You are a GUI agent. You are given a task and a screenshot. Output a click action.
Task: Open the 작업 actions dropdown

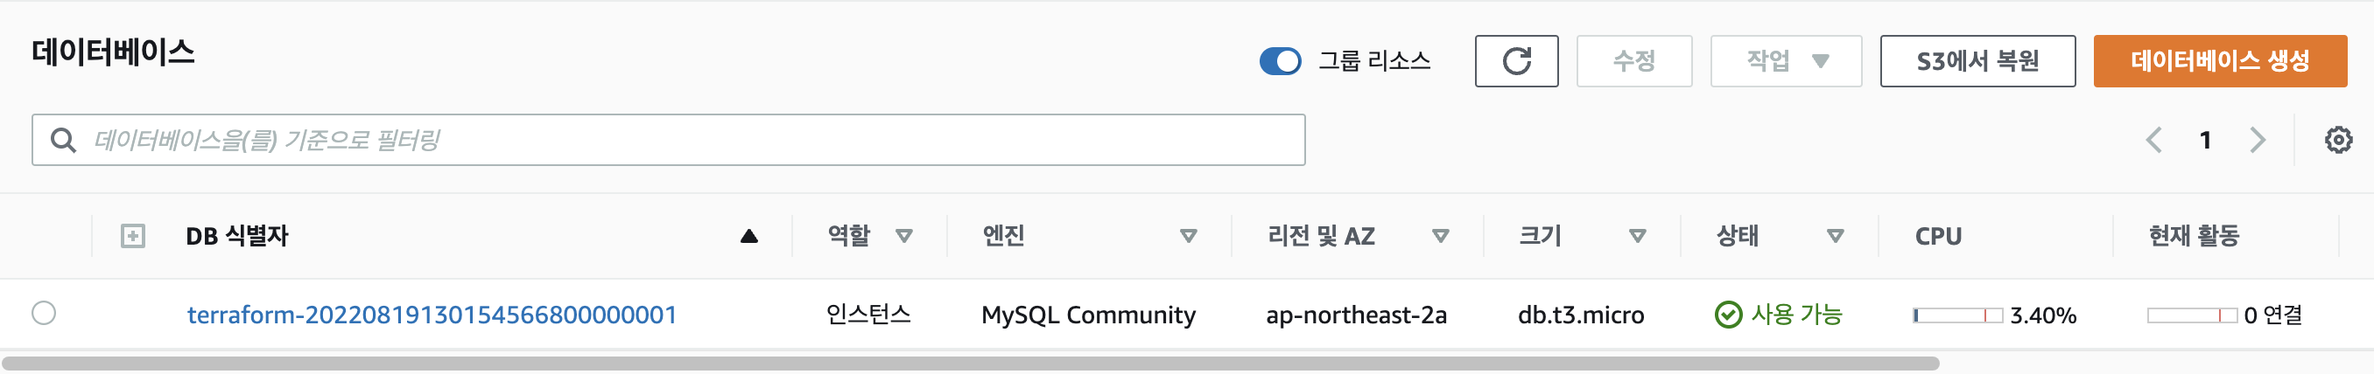(1785, 61)
